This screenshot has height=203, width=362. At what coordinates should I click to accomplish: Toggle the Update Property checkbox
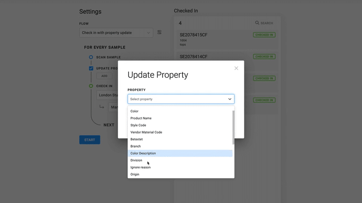point(91,68)
